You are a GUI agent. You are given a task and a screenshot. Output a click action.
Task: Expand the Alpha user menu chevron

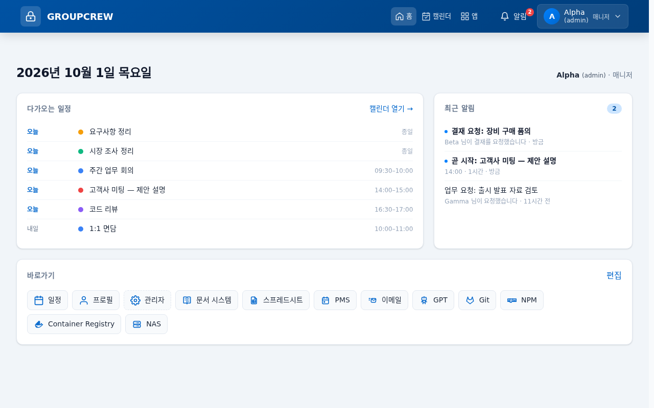[618, 16]
